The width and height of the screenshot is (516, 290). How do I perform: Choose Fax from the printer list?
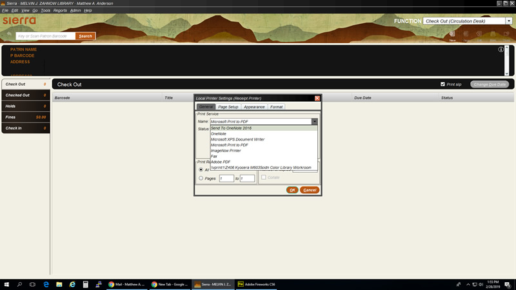tap(264, 156)
